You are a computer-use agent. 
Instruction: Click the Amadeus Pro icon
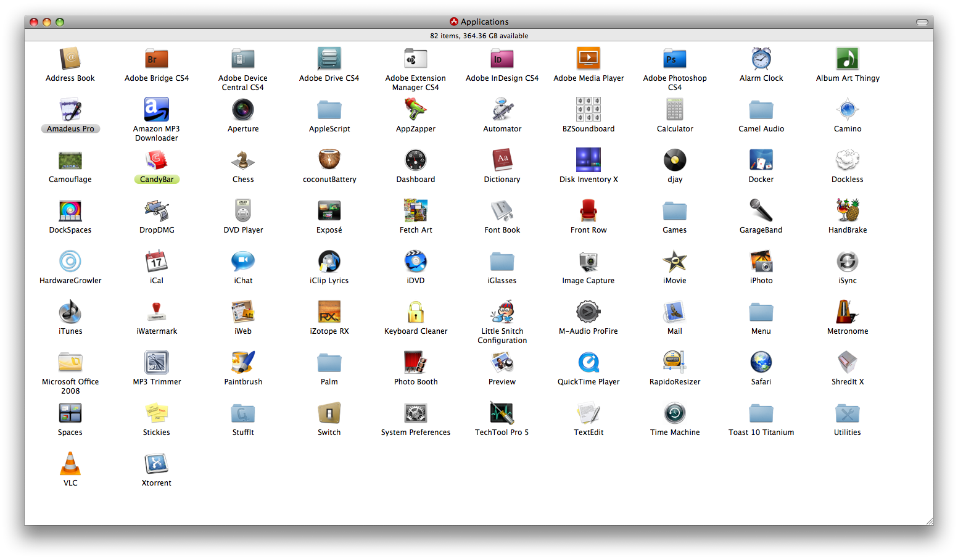(70, 109)
